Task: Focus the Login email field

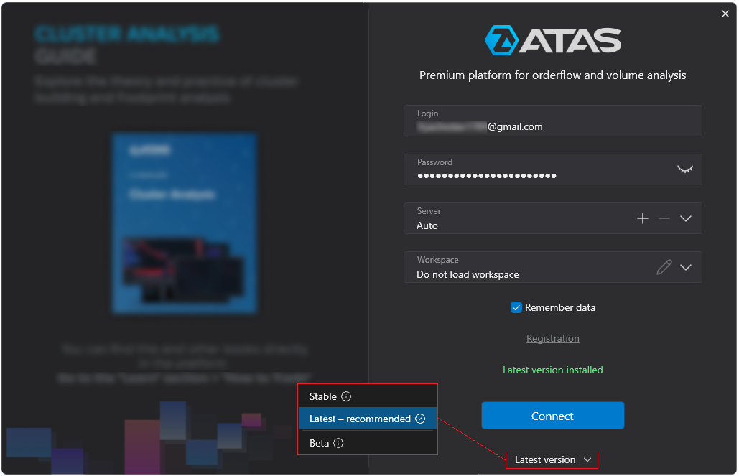Action: (553, 121)
